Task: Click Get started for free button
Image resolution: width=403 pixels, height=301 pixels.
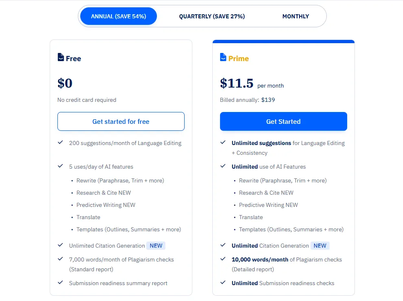Action: click(121, 121)
